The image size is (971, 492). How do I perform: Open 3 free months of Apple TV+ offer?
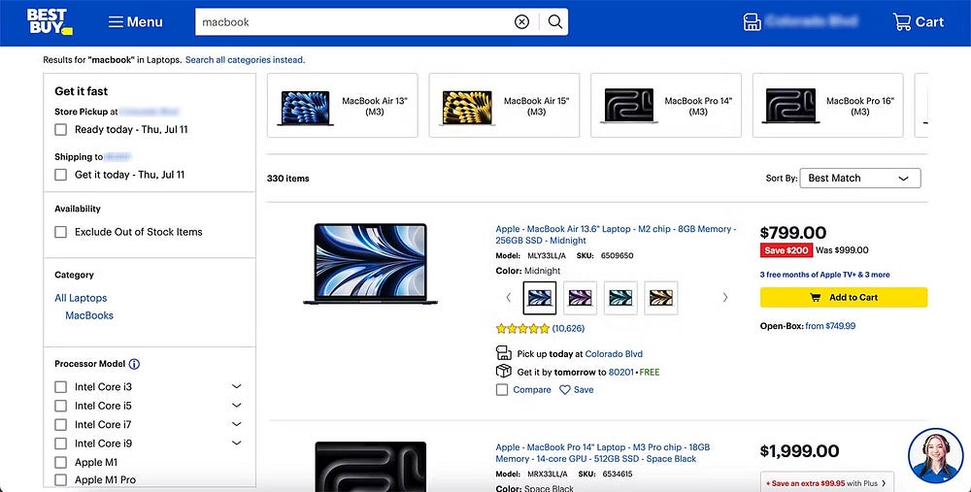click(x=824, y=275)
